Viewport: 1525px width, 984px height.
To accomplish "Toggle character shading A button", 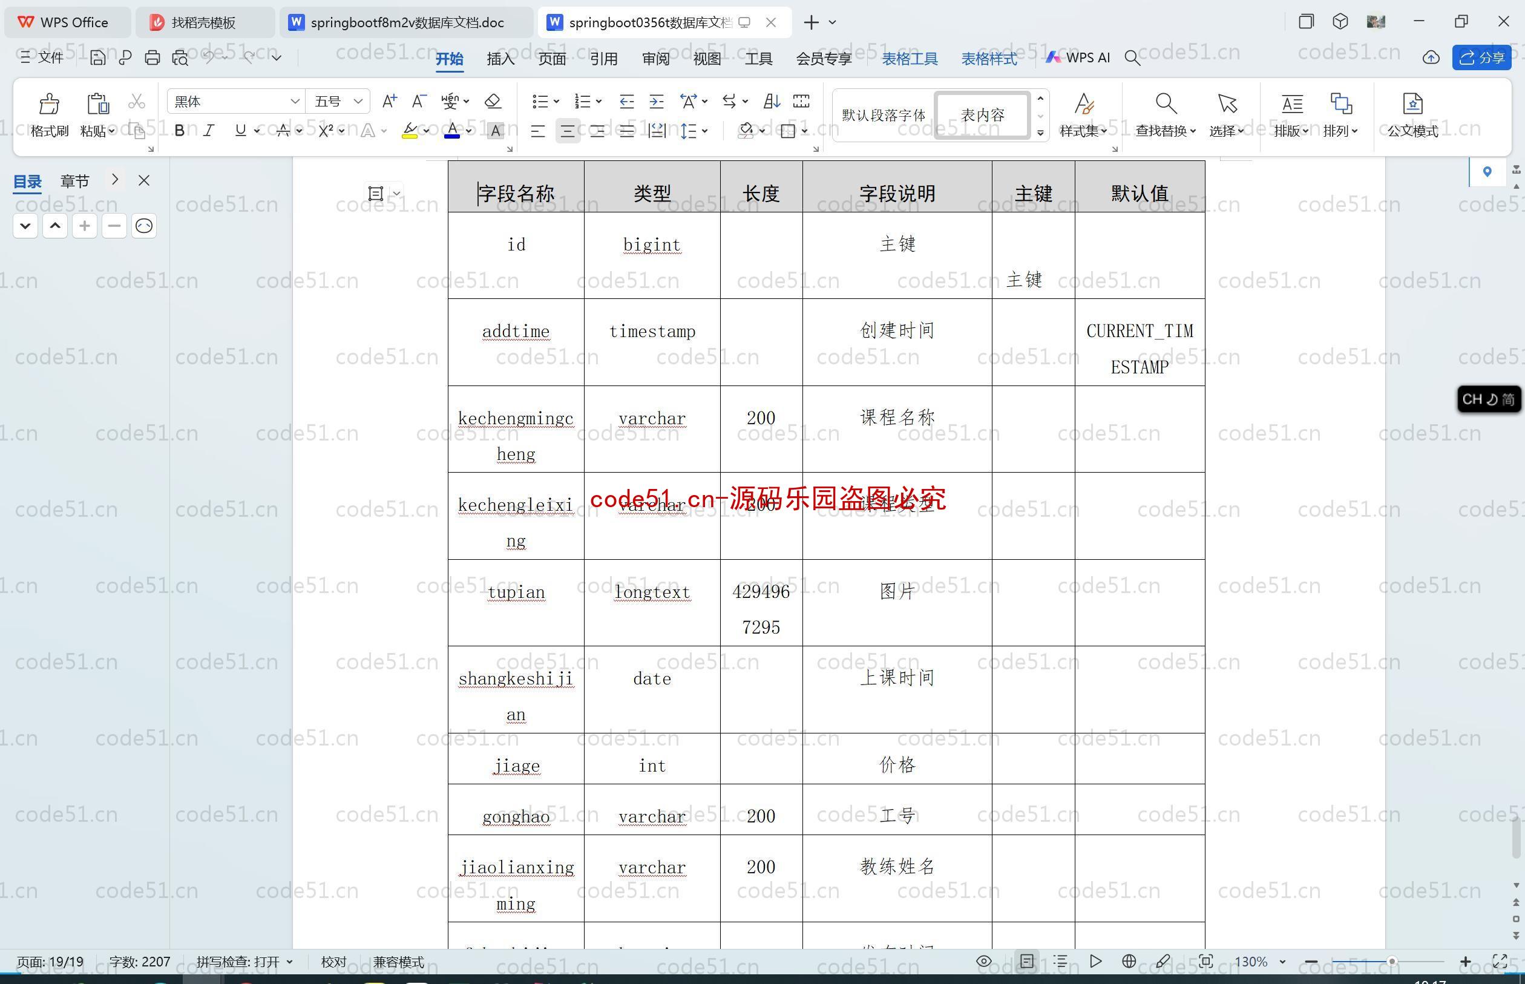I will tap(495, 131).
